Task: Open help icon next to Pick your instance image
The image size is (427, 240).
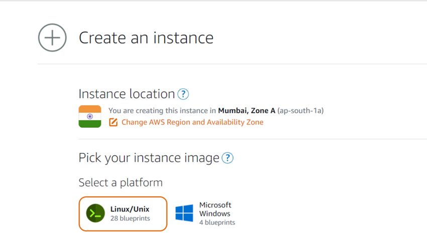Action: 228,158
